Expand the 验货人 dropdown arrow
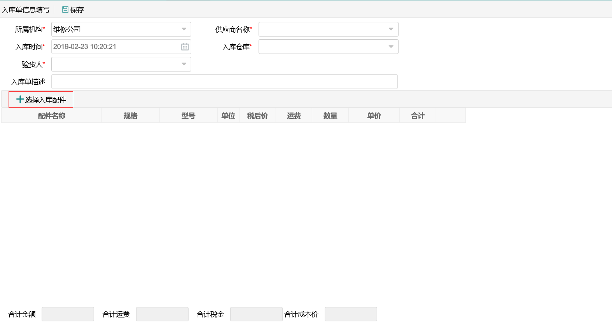This screenshot has height=333, width=612. [x=184, y=64]
